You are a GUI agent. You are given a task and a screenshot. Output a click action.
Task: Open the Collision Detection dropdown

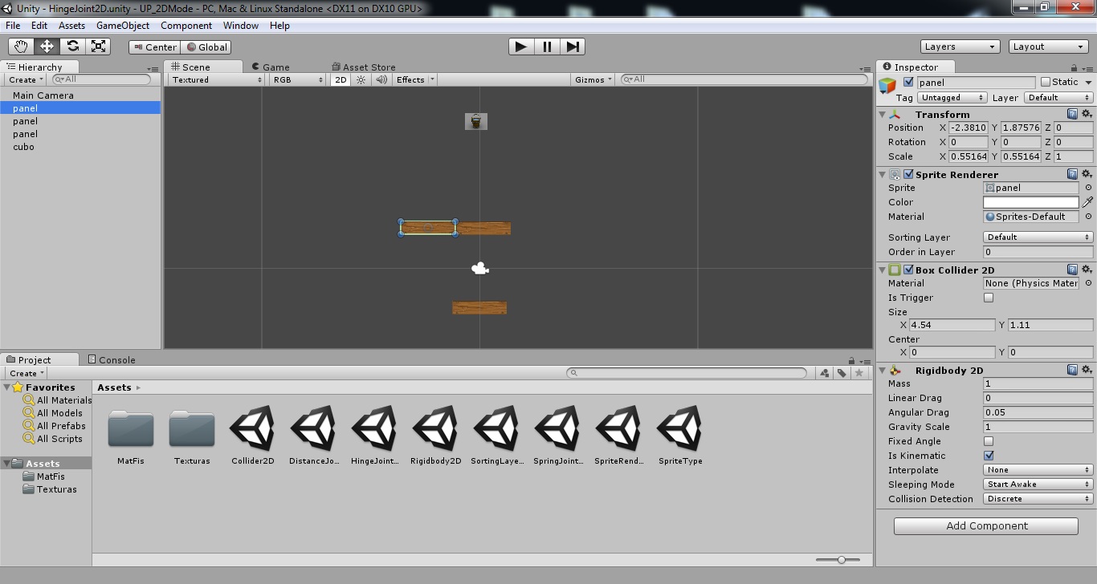pyautogui.click(x=1038, y=499)
